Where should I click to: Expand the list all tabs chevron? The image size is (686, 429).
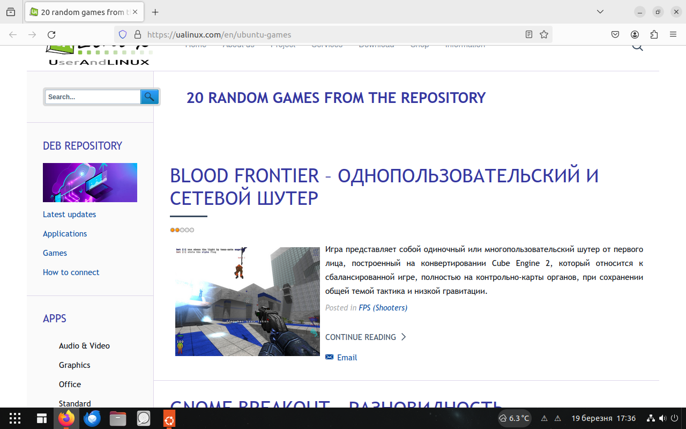(x=600, y=12)
